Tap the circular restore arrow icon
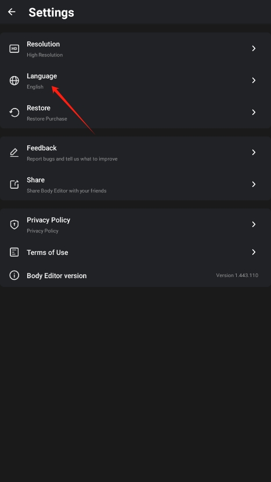The height and width of the screenshot is (482, 271). tap(14, 113)
